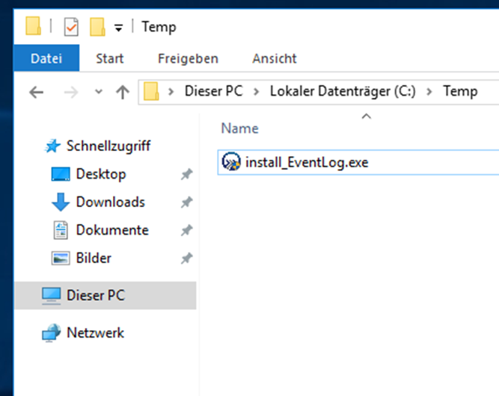Sort by the Name column header

[x=239, y=129]
